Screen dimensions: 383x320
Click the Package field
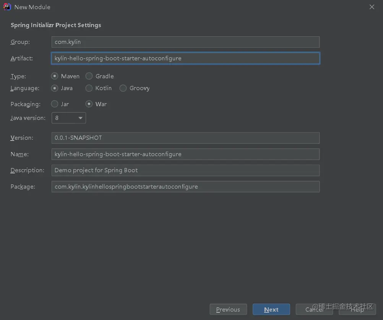185,187
